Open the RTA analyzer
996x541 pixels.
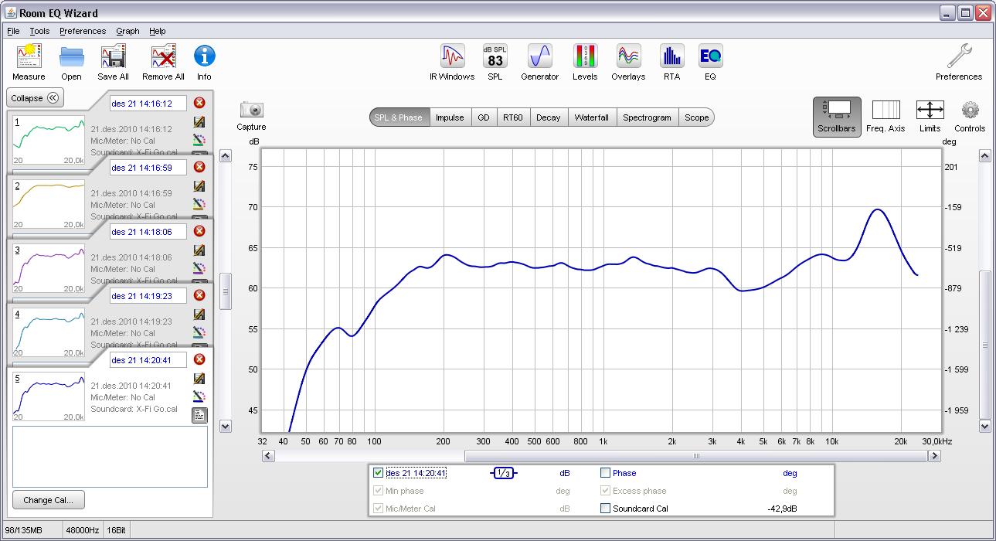point(671,58)
